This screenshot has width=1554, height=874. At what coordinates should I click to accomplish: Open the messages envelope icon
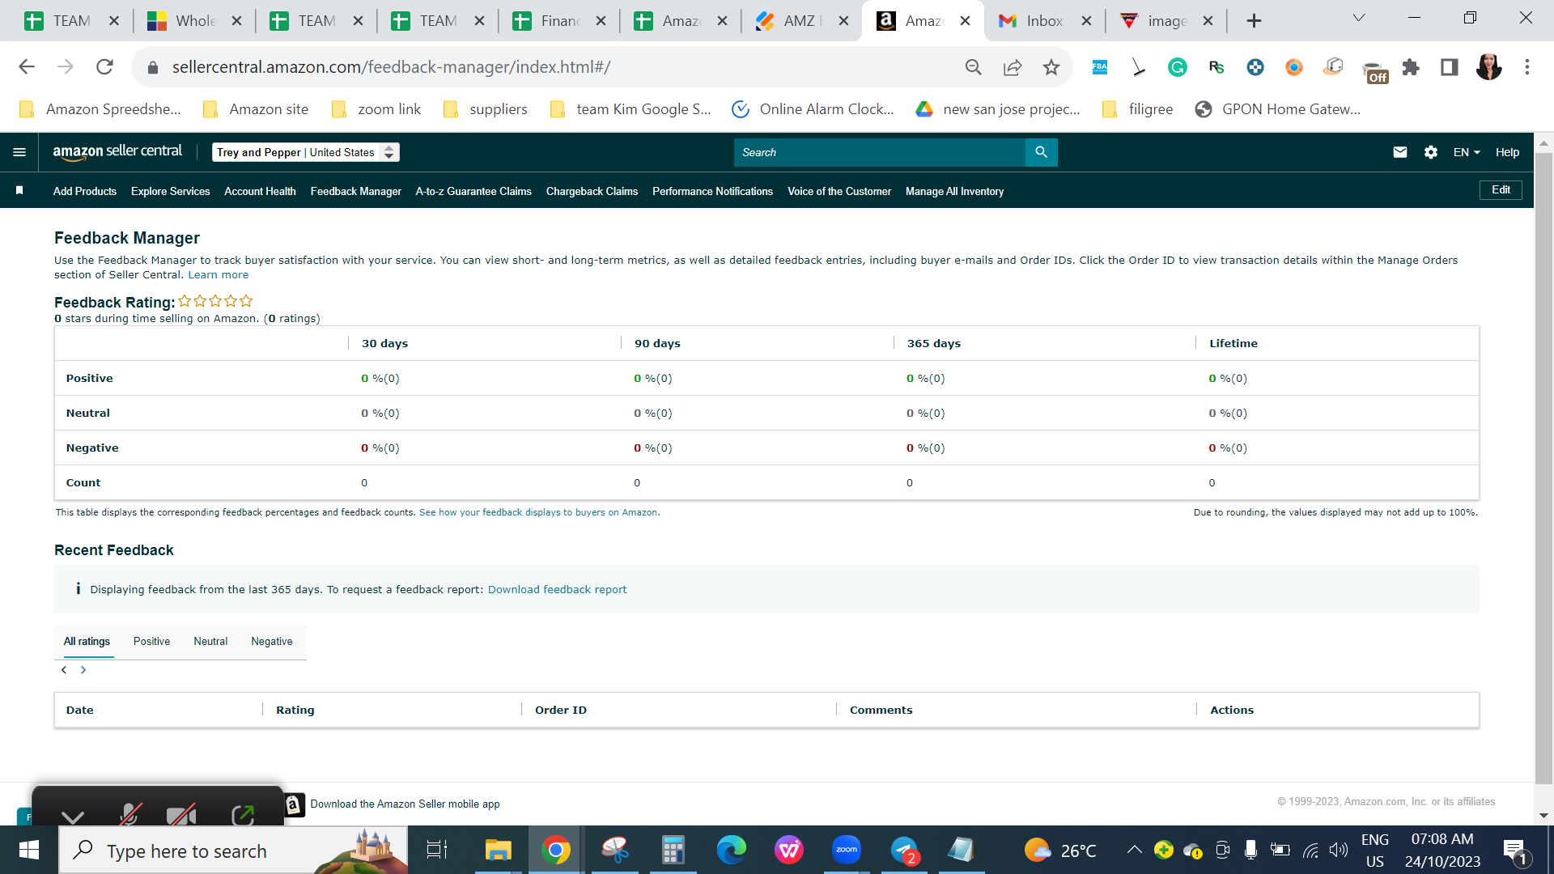tap(1400, 152)
